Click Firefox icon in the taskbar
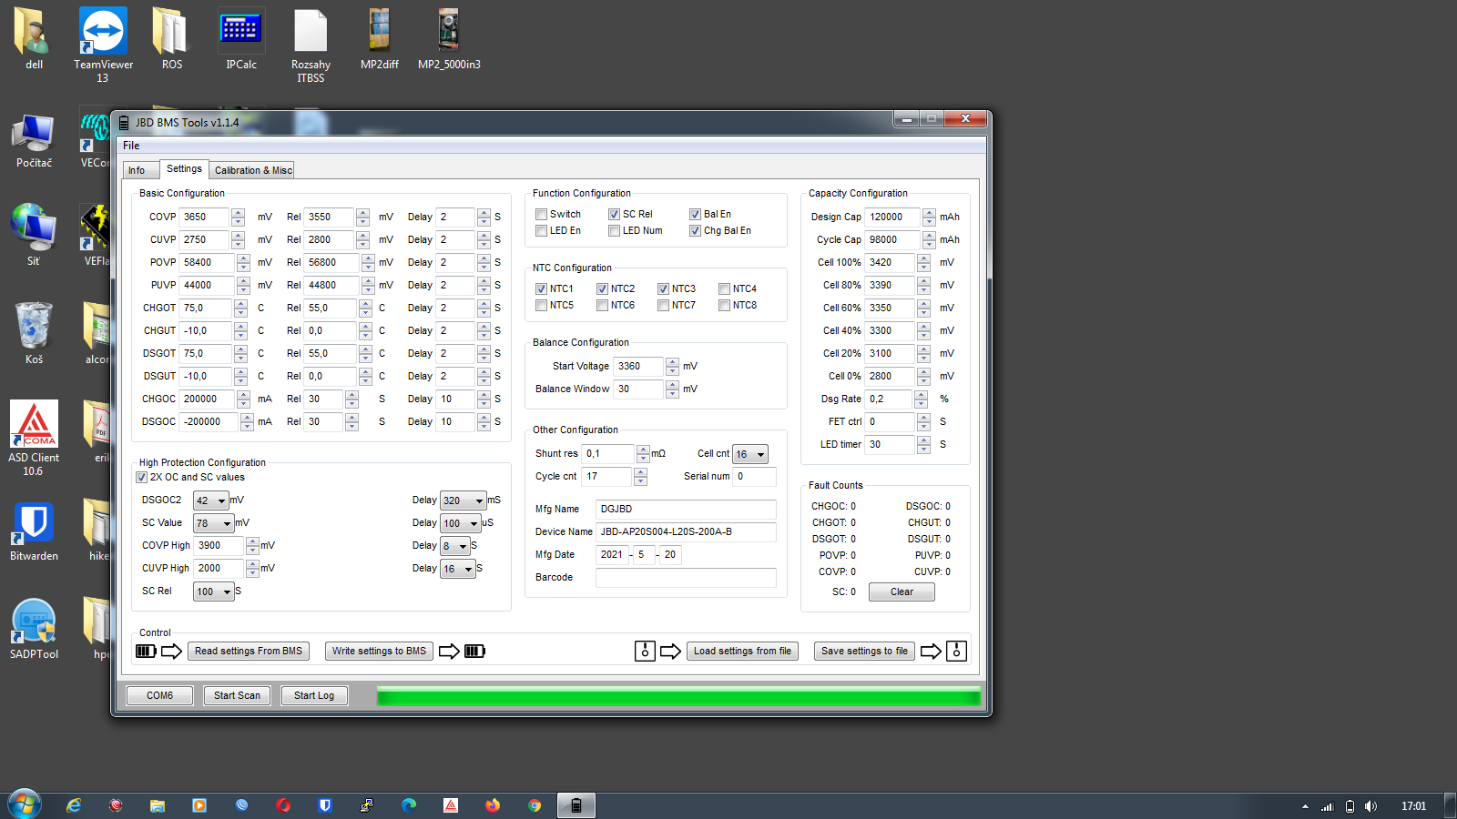 click(493, 805)
